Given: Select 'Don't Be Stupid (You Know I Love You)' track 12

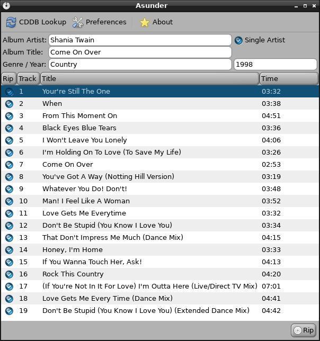Looking at the screenshot, I should (x=107, y=226).
